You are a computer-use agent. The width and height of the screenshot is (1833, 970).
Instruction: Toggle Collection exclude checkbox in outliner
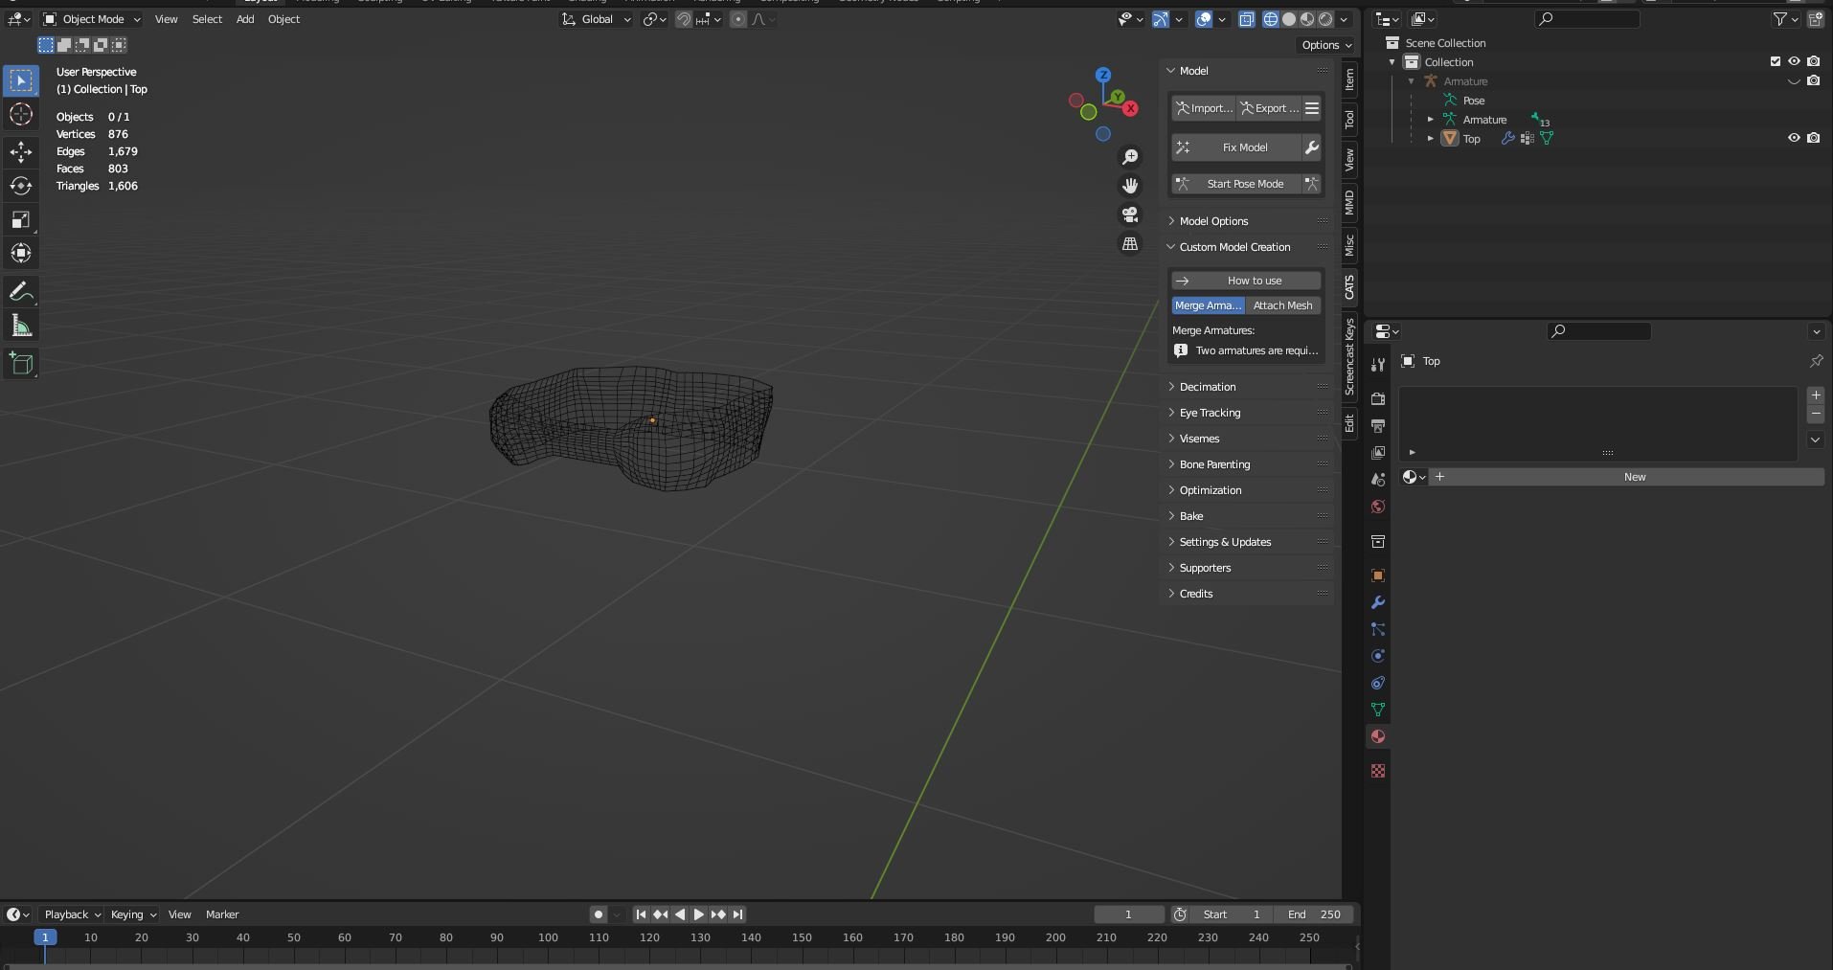point(1775,61)
